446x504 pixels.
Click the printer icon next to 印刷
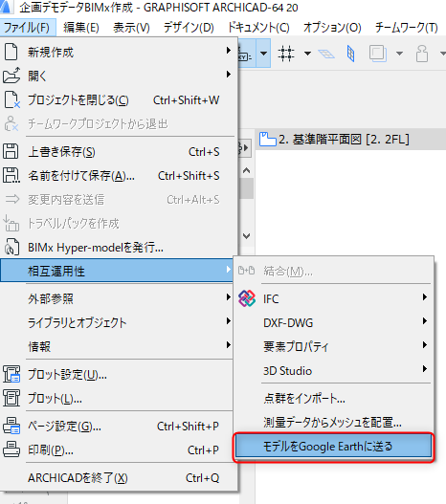[x=11, y=449]
